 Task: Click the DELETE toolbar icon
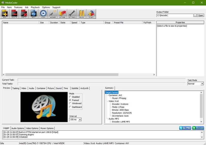coord(14,14)
